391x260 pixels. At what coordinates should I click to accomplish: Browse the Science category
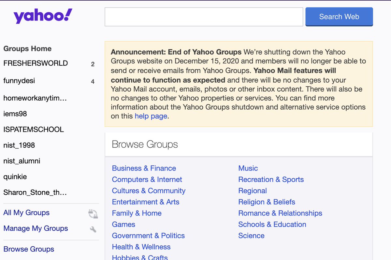252,236
